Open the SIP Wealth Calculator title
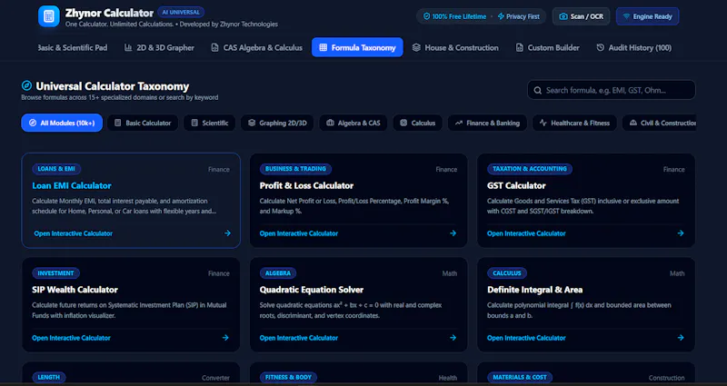 75,290
